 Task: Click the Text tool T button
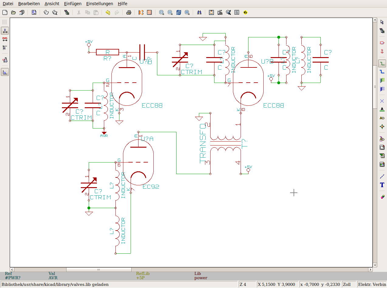[x=382, y=185]
